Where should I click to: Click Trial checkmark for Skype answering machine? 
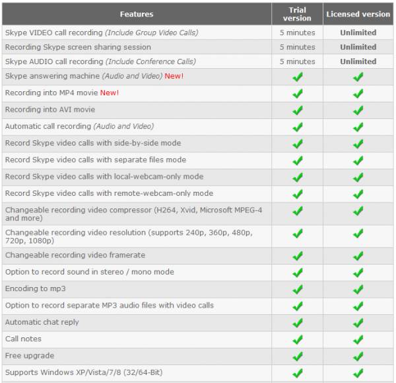point(298,77)
